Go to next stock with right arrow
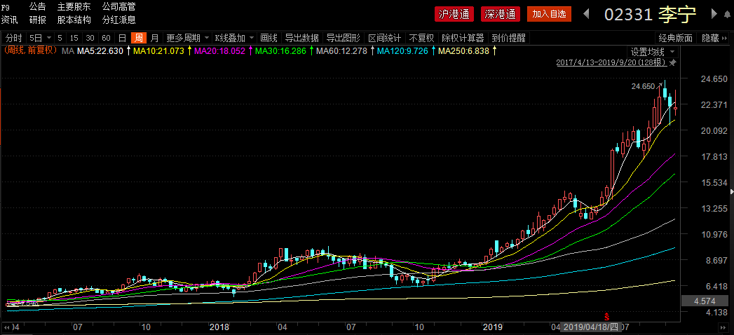734x335 pixels. point(714,14)
